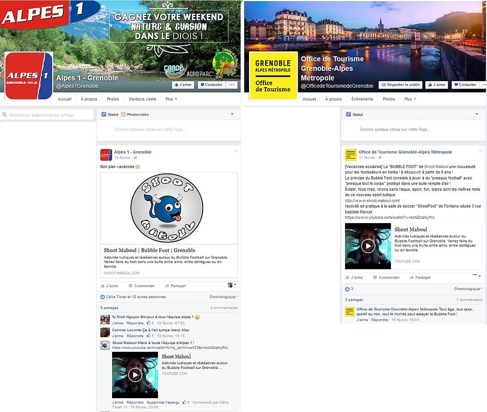This screenshot has width=487, height=412.
Task: Click Corinne Leconte commenter avatar
Action: point(105,332)
